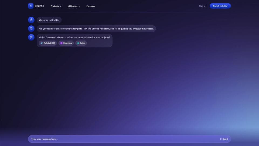Click the Send button
The width and height of the screenshot is (259, 146).
pyautogui.click(x=224, y=139)
